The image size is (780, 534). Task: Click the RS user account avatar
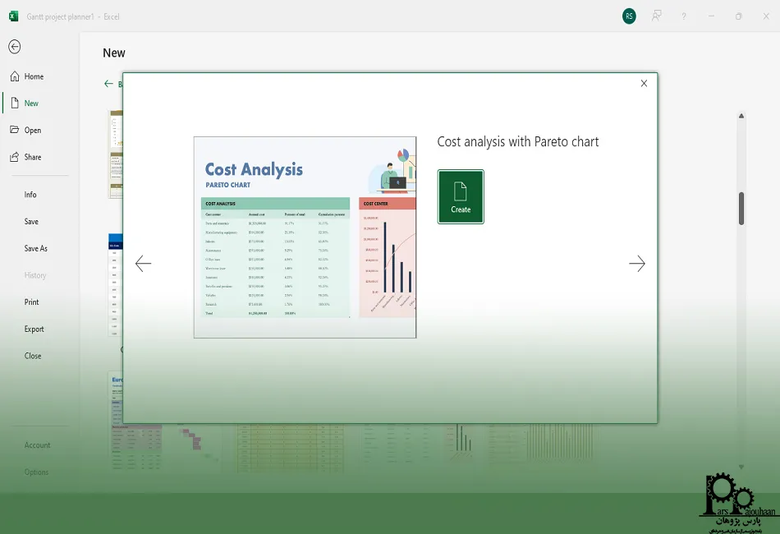pyautogui.click(x=629, y=16)
